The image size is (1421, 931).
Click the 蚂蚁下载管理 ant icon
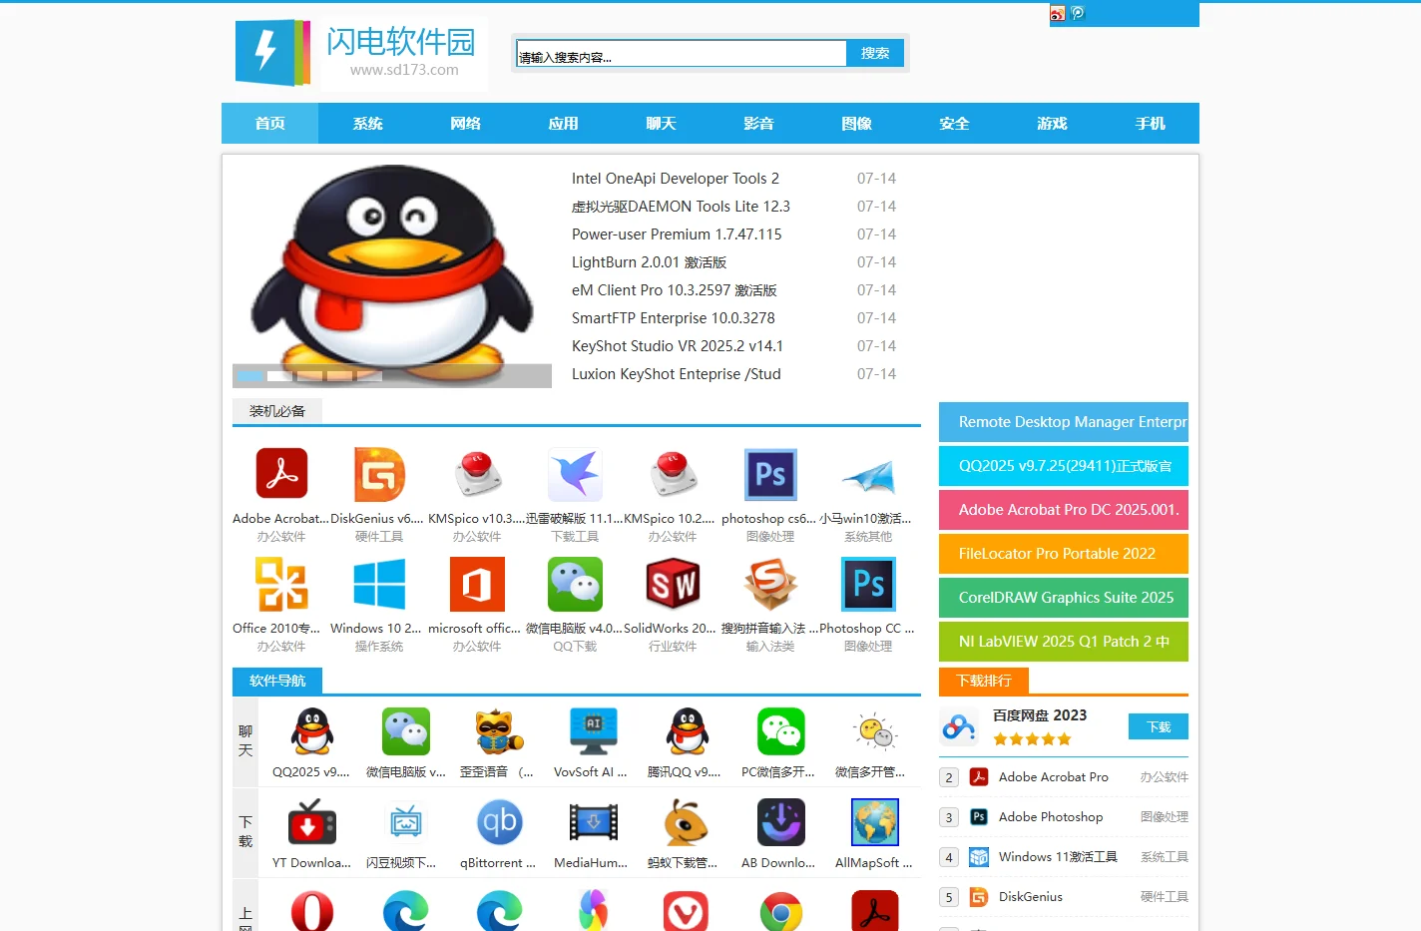(687, 822)
